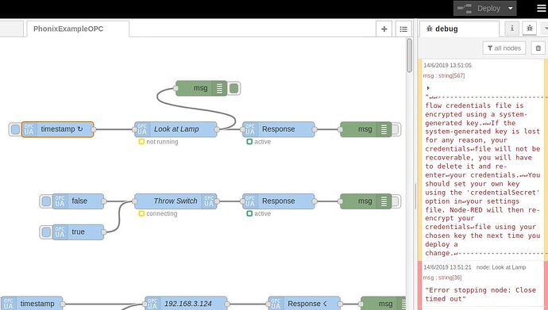Click the Deploy button
Screen dimensions: 548x310
480,9
